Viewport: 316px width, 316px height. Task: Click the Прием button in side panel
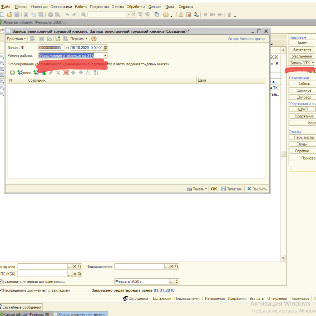pyautogui.click(x=302, y=42)
